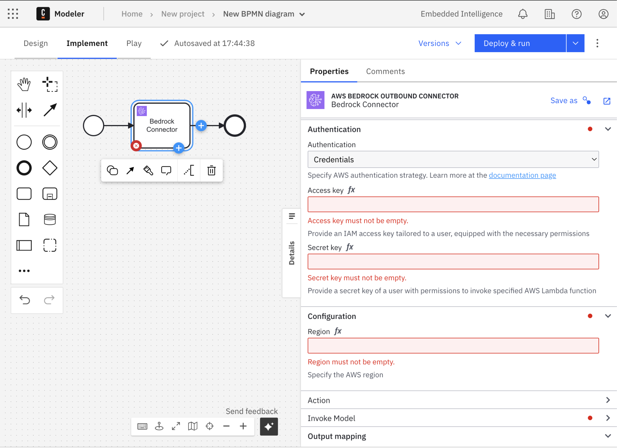Pick the Gateway diamond shape
Screen dimensions: 617x448
[x=50, y=168]
